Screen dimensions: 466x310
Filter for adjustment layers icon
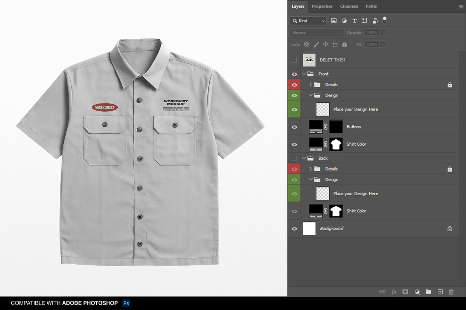click(344, 21)
